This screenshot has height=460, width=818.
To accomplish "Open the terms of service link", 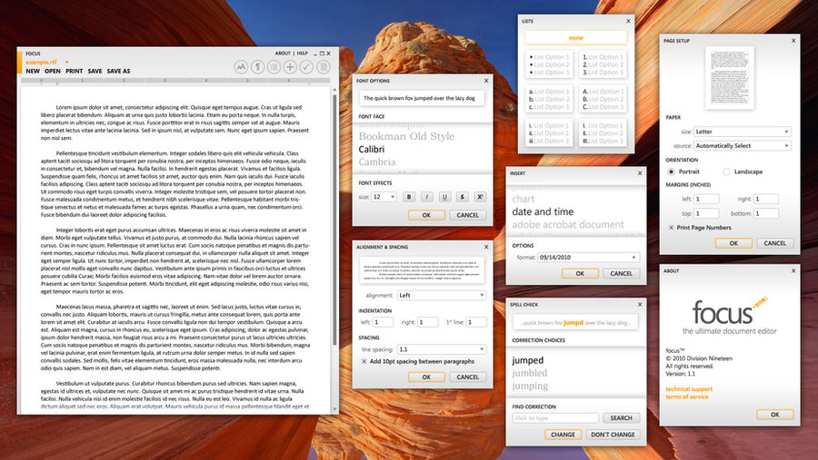I will click(x=687, y=397).
